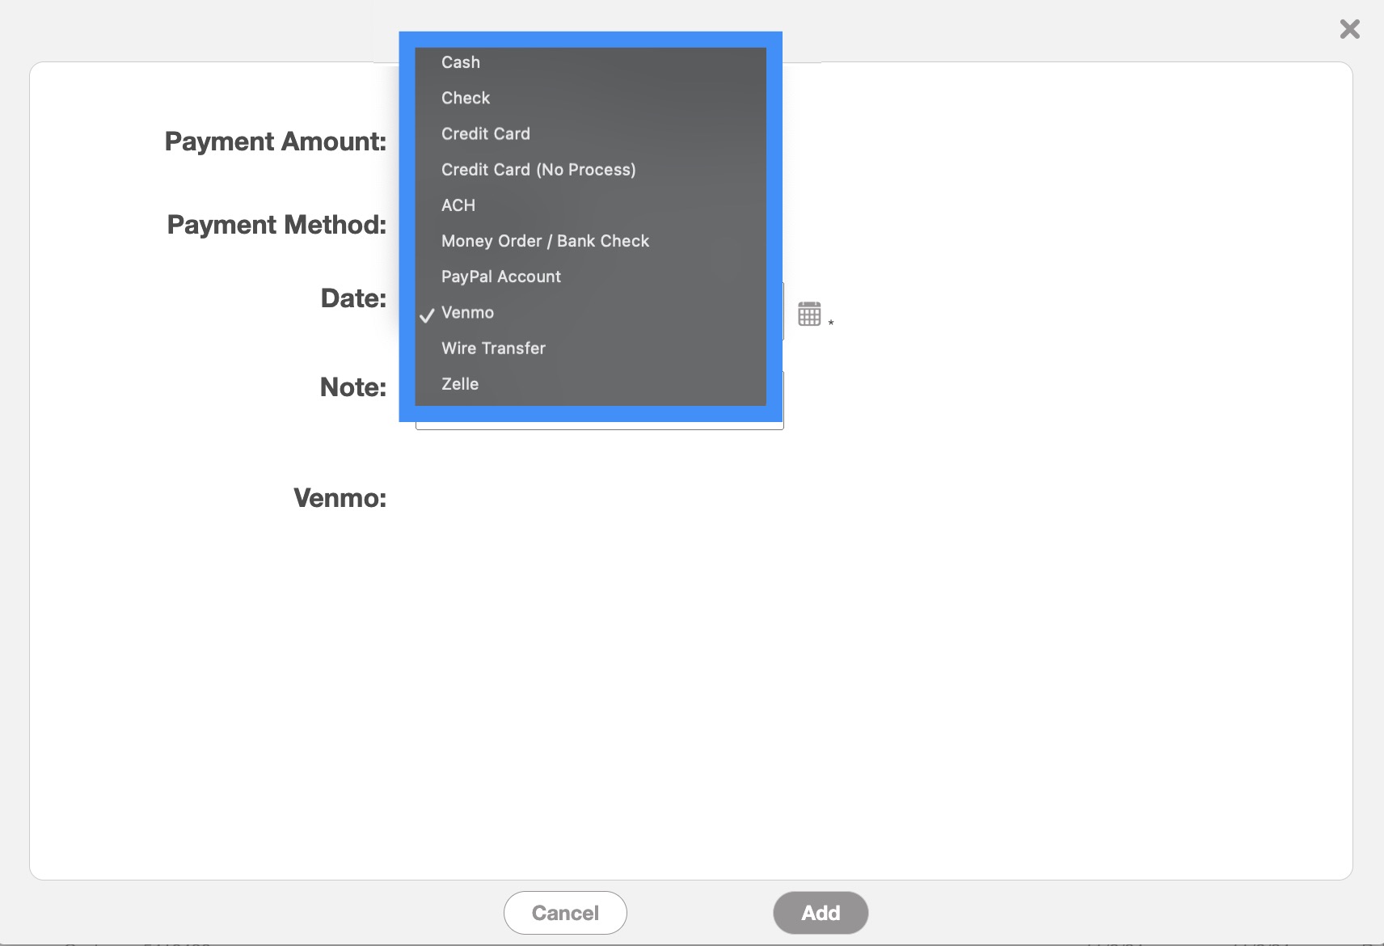
Task: Choose Wire Transfer option
Action: 493,348
